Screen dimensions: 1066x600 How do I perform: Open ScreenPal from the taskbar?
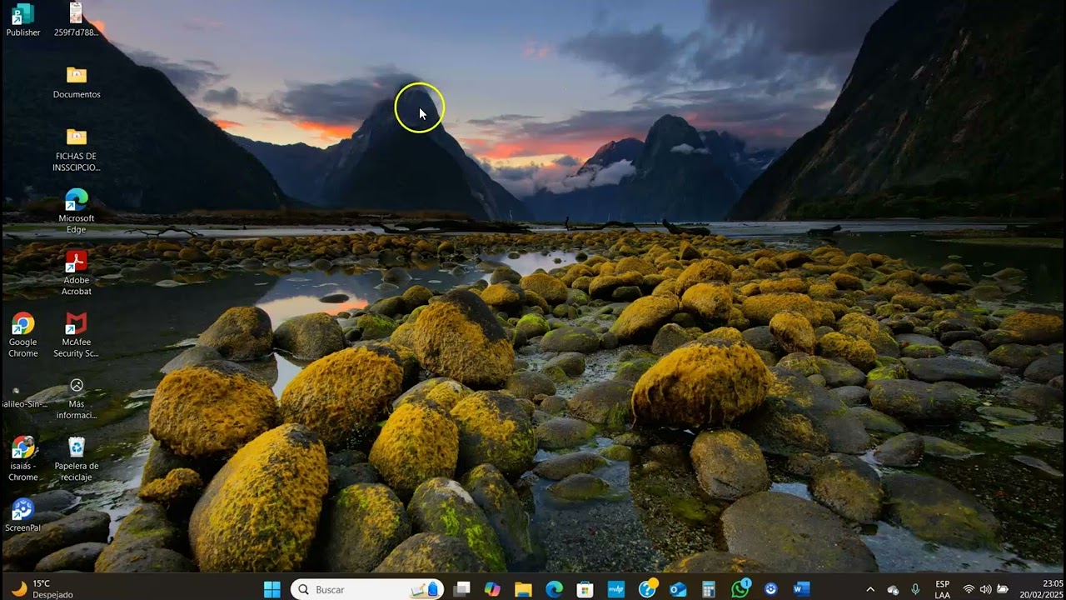point(771,589)
